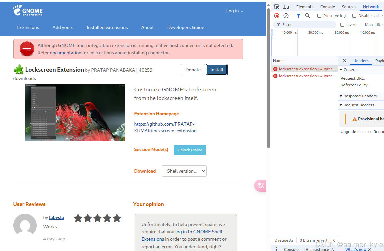
Task: Select the second lockscreen-extension request row
Action: click(x=304, y=76)
